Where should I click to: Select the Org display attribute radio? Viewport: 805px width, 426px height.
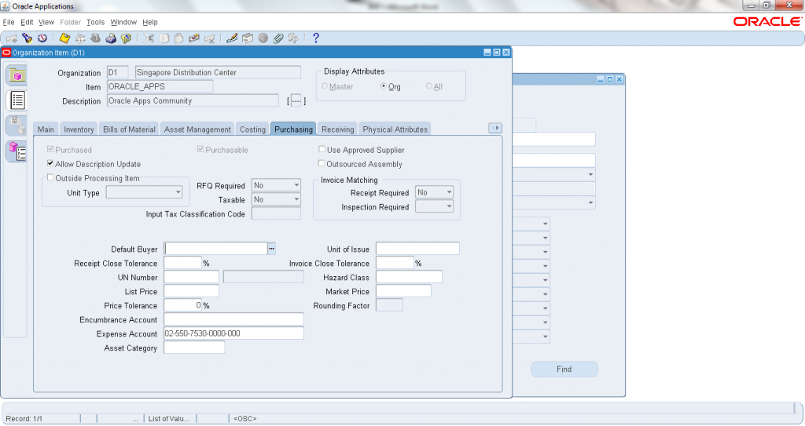tap(384, 86)
